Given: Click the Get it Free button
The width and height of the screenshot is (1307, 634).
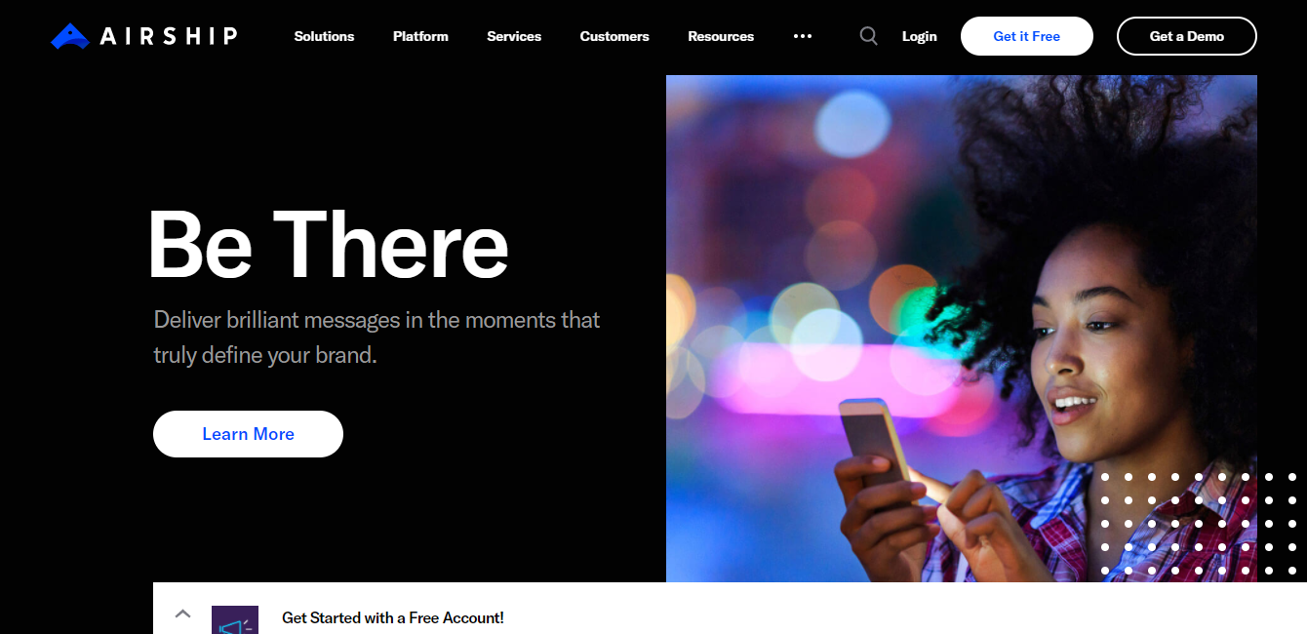Looking at the screenshot, I should point(1027,36).
